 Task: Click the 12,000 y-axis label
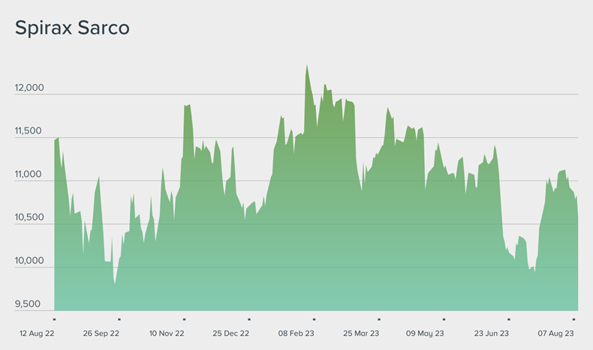coord(30,88)
